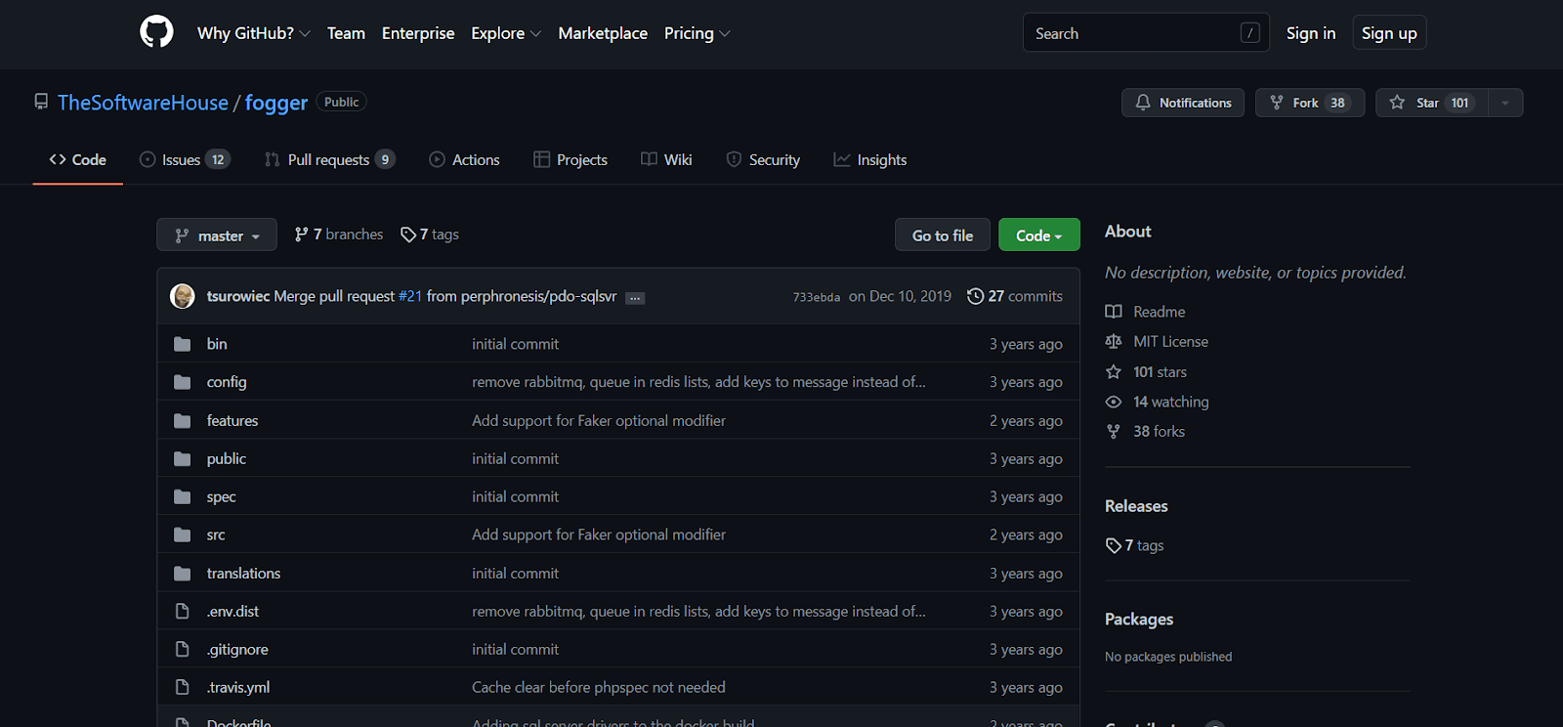Open the Projects tab
The image size is (1563, 727).
pos(570,159)
